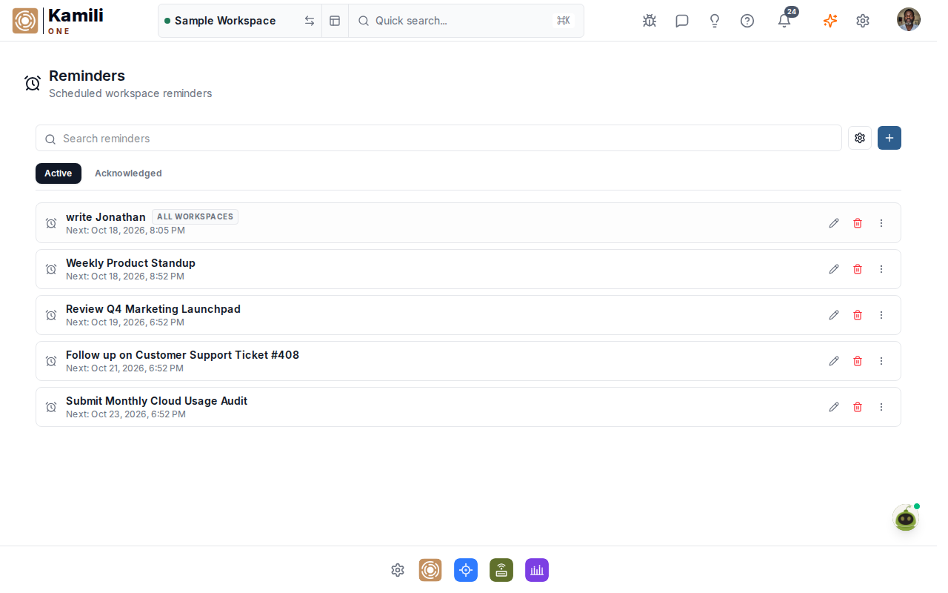The image size is (948, 593).
Task: Open more options for Support Ticket #408
Action: (x=881, y=361)
